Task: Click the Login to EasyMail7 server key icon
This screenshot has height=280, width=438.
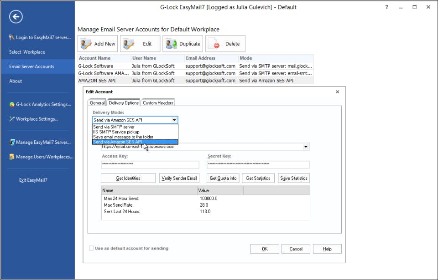Action: pyautogui.click(x=12, y=37)
